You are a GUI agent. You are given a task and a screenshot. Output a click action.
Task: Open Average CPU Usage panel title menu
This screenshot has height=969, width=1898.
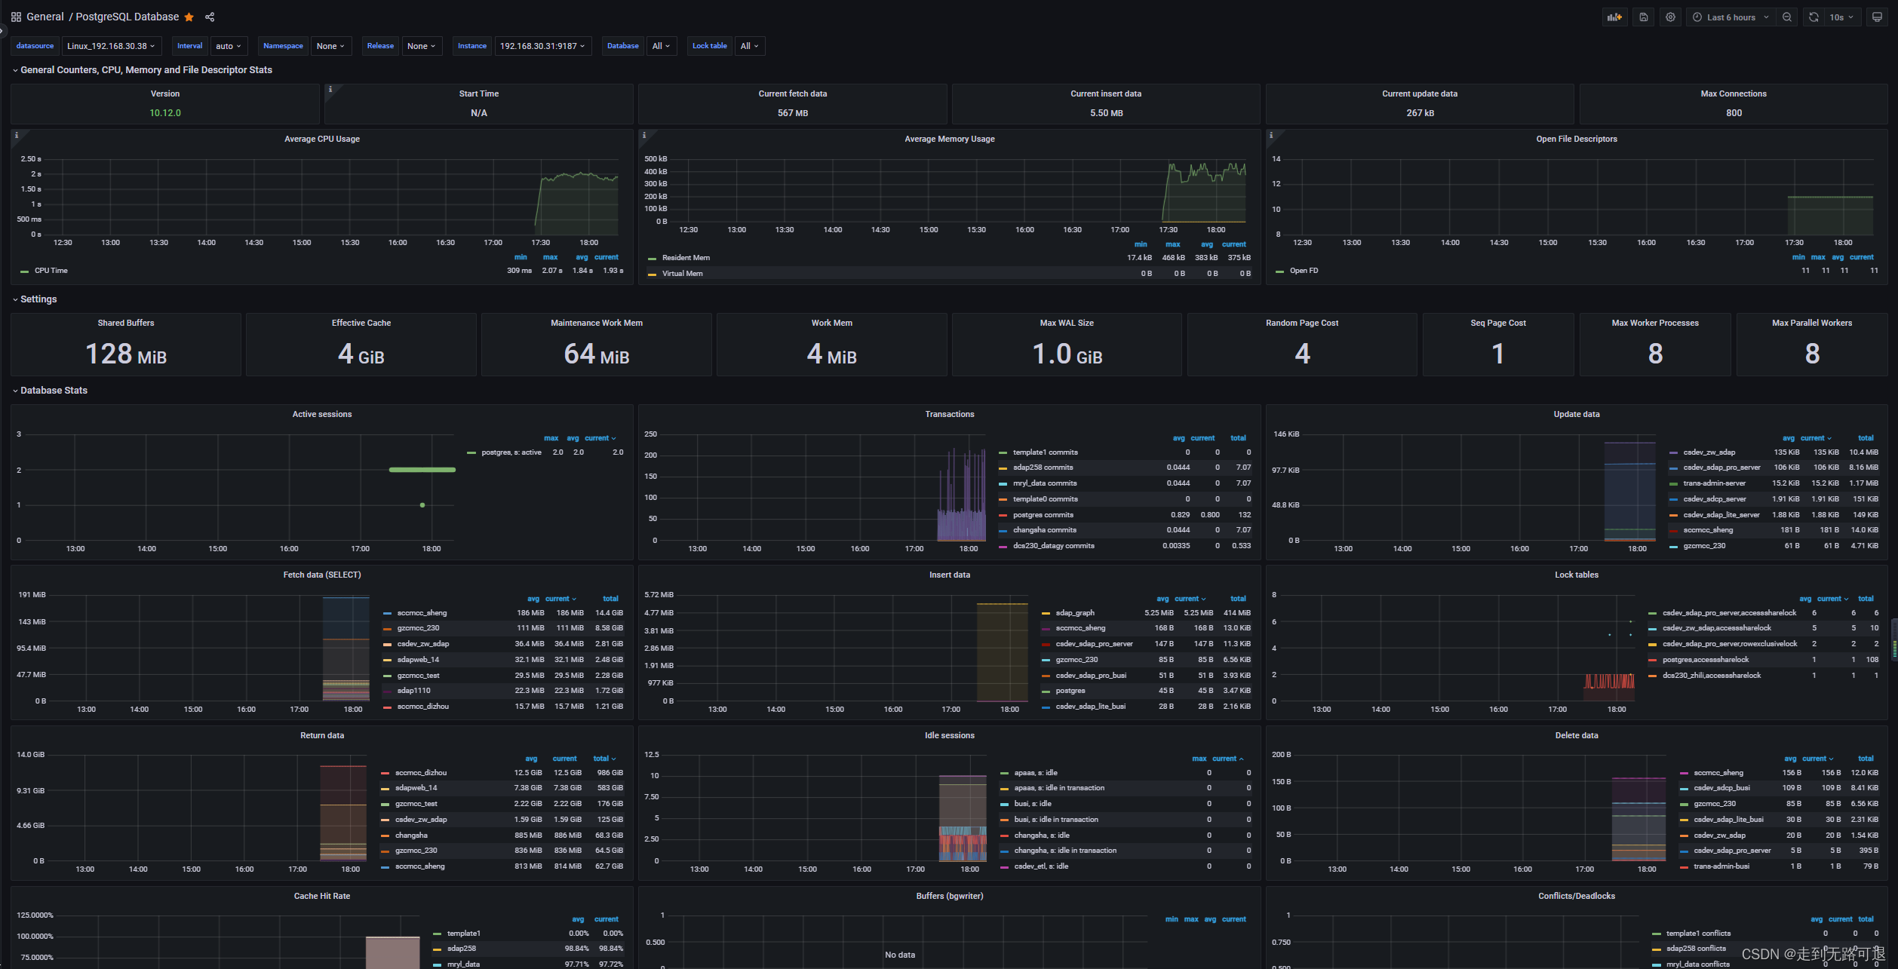(x=322, y=139)
